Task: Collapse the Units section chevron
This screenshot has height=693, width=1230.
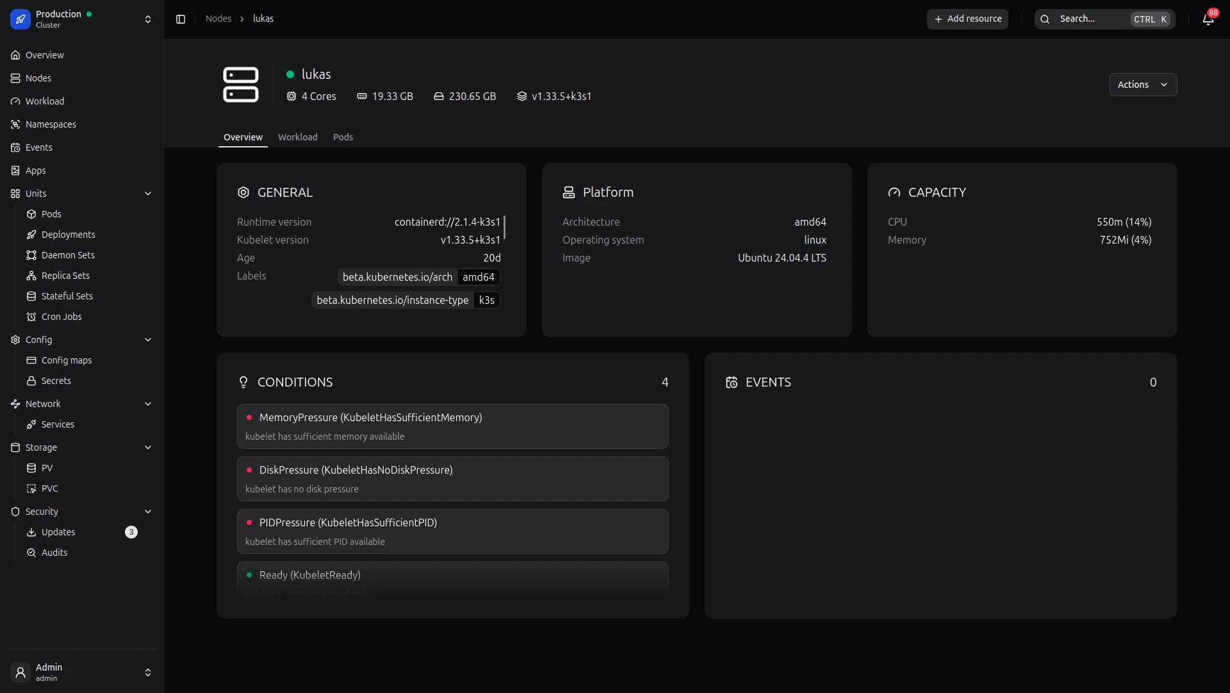Action: [x=148, y=194]
